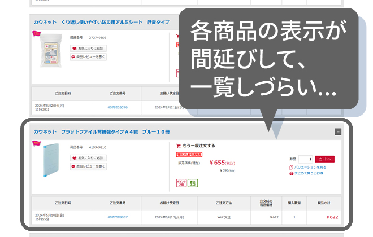
Task: Add aluminum sheet to favorites
Action: [88, 49]
